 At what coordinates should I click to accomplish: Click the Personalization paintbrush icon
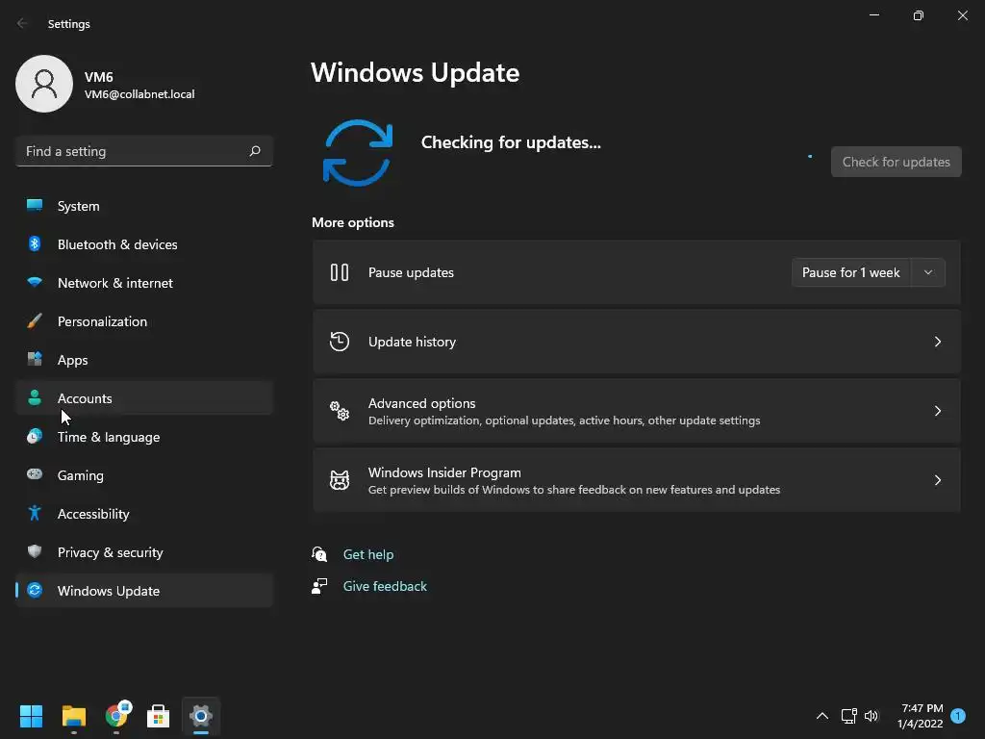[35, 321]
